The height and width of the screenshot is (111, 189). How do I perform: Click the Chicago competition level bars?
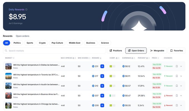[113, 105]
